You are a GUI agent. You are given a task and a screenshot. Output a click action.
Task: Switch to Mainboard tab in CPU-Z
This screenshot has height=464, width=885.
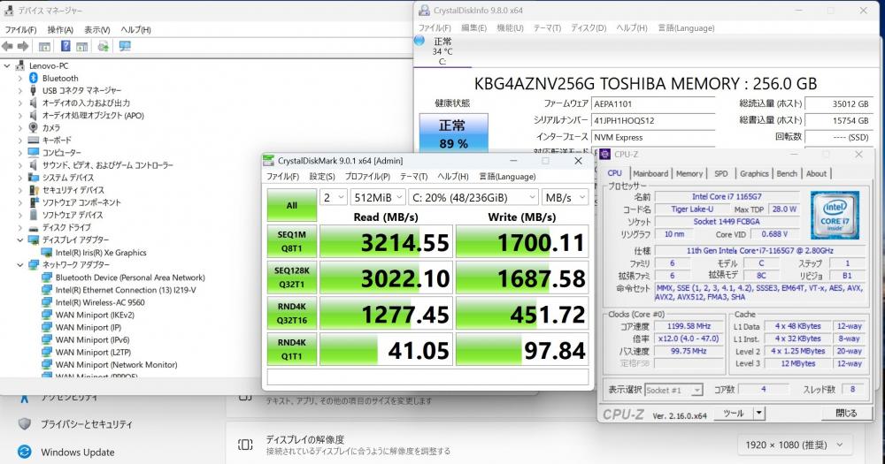point(650,173)
